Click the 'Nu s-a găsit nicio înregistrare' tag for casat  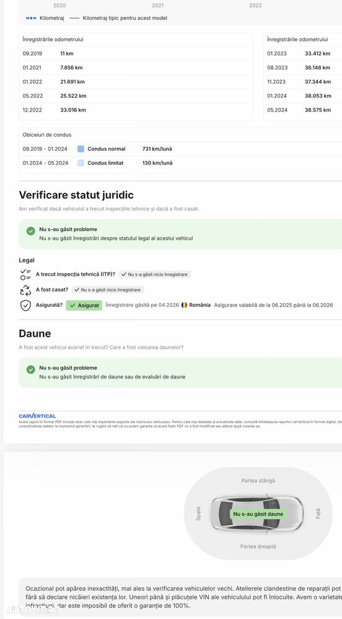point(108,290)
